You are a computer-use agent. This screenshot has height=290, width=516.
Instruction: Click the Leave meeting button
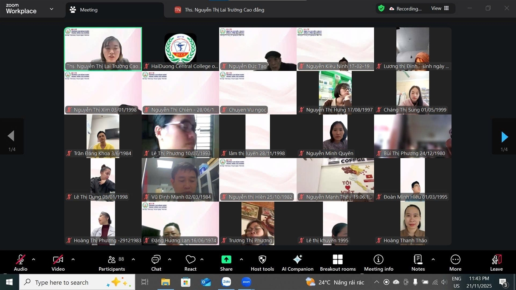tap(496, 263)
